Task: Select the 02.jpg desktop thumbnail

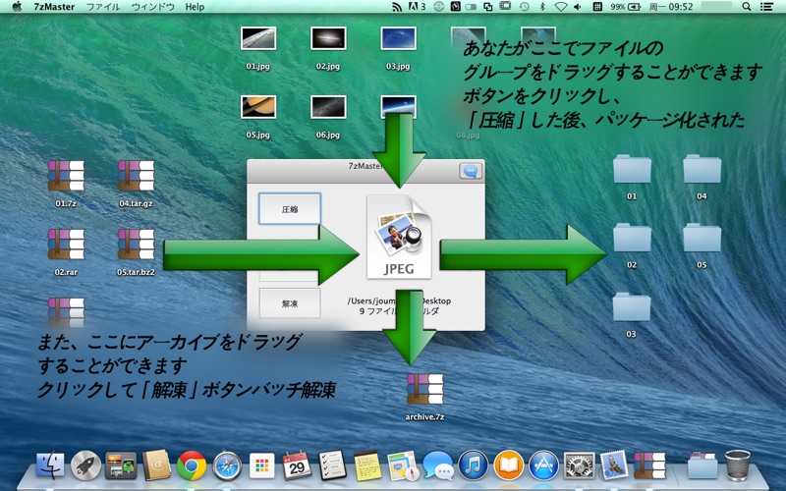Action: pos(328,38)
